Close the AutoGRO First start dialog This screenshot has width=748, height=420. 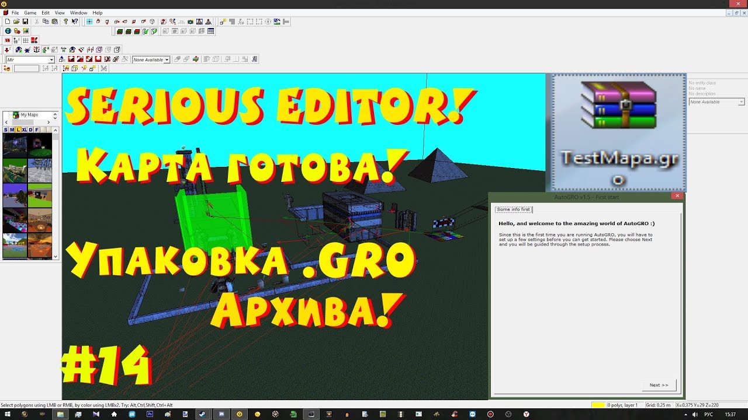pos(677,196)
